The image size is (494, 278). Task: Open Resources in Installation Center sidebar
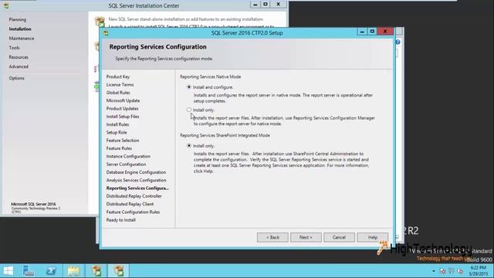19,57
